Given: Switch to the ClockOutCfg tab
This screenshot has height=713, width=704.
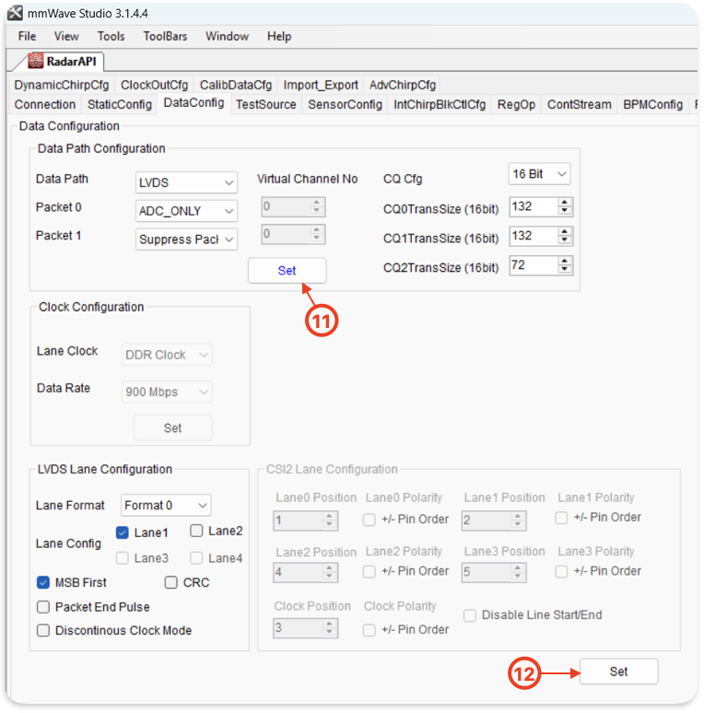Looking at the screenshot, I should 154,85.
